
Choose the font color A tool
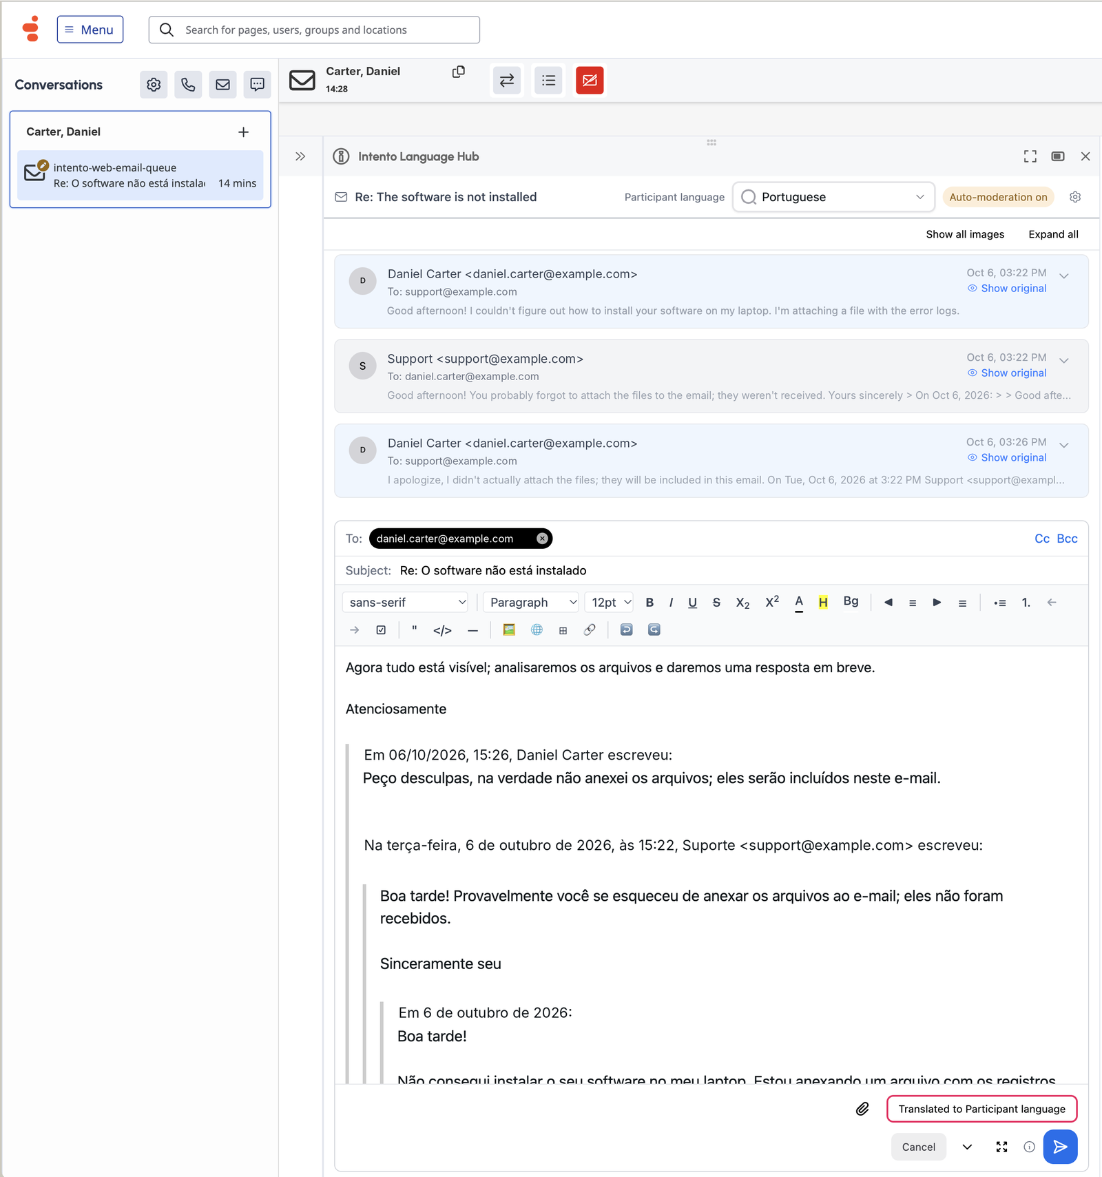(x=799, y=603)
